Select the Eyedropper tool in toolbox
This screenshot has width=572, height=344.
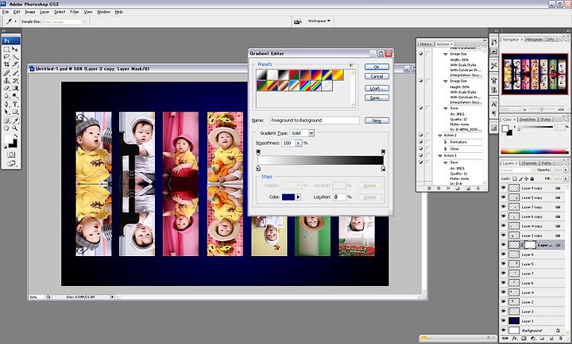(15, 120)
